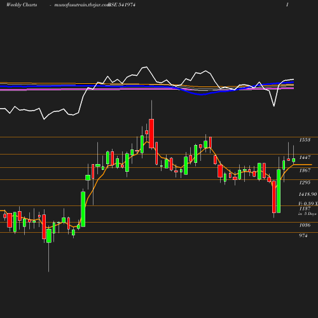Click the 1137 price level label

pos(305,209)
